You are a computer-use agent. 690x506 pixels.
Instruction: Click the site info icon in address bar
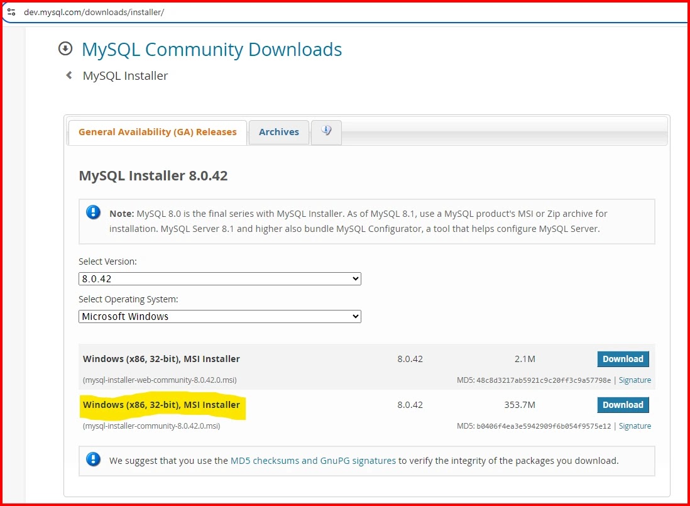pyautogui.click(x=11, y=13)
